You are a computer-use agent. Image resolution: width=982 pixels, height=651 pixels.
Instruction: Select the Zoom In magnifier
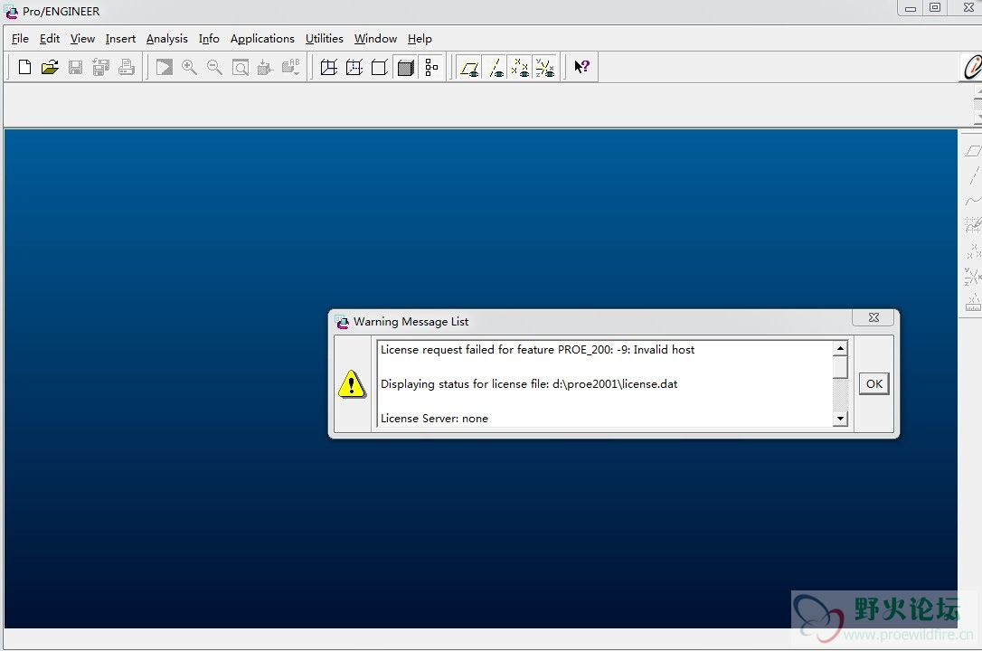[x=189, y=67]
